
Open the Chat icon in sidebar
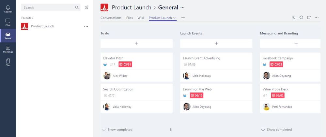[8, 22]
